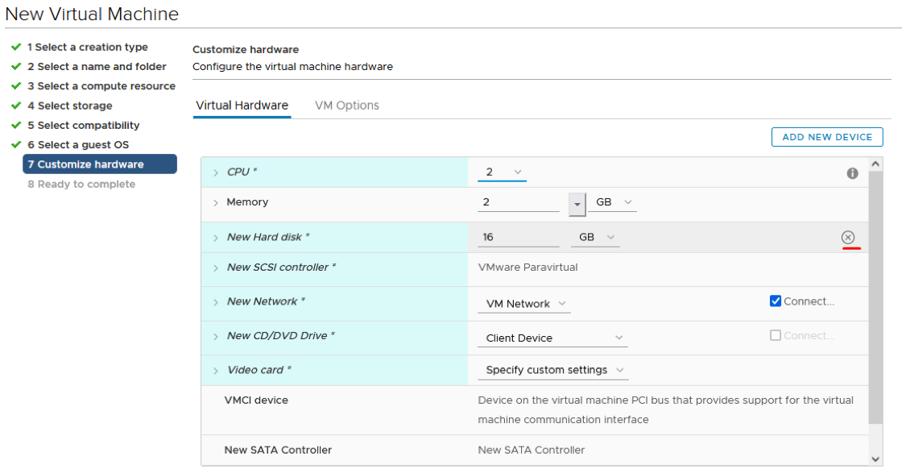Click the Memory size input field
Viewport: 902px width, 473px height.
(519, 202)
